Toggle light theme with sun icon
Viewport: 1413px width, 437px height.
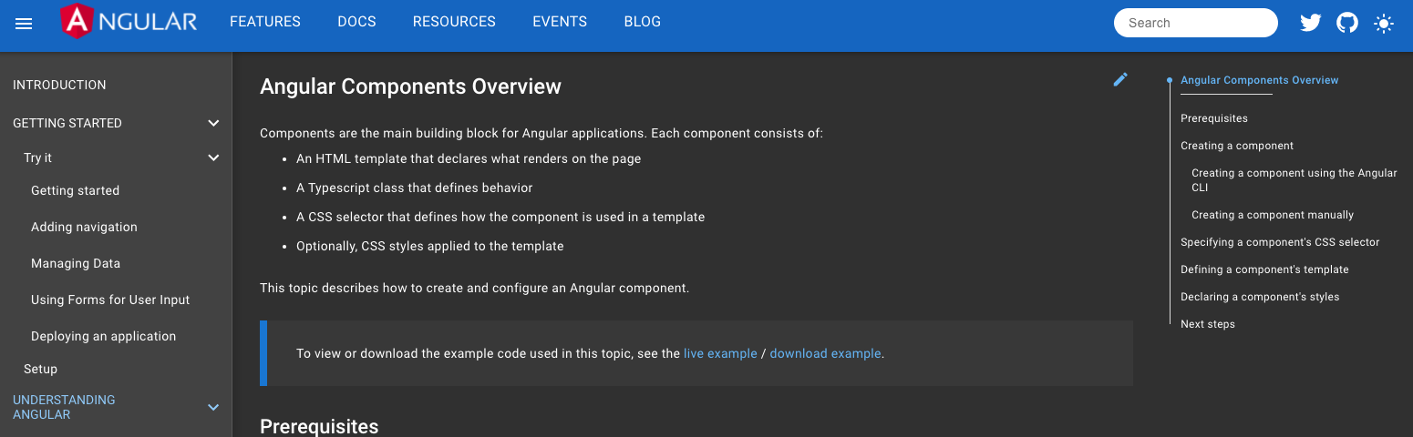tap(1384, 23)
